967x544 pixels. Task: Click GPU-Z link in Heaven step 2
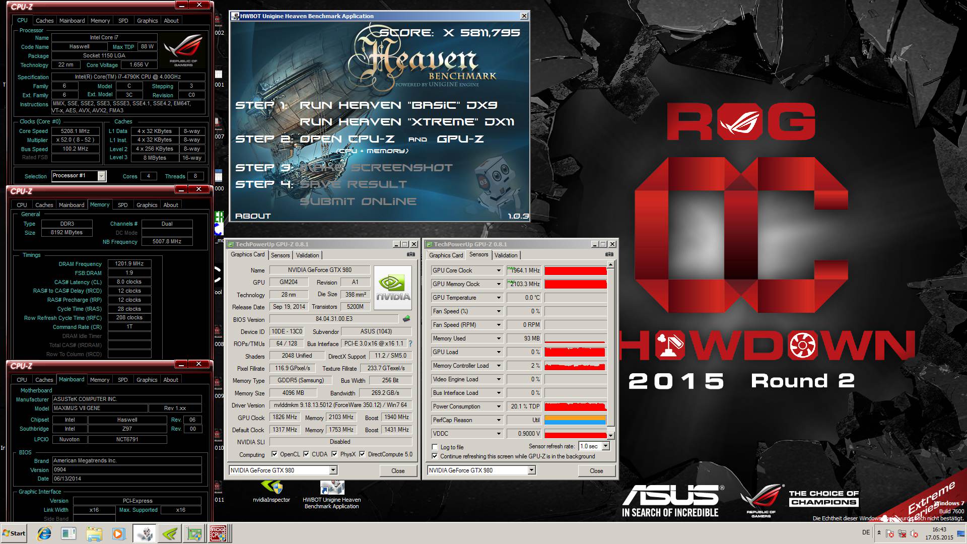460,139
